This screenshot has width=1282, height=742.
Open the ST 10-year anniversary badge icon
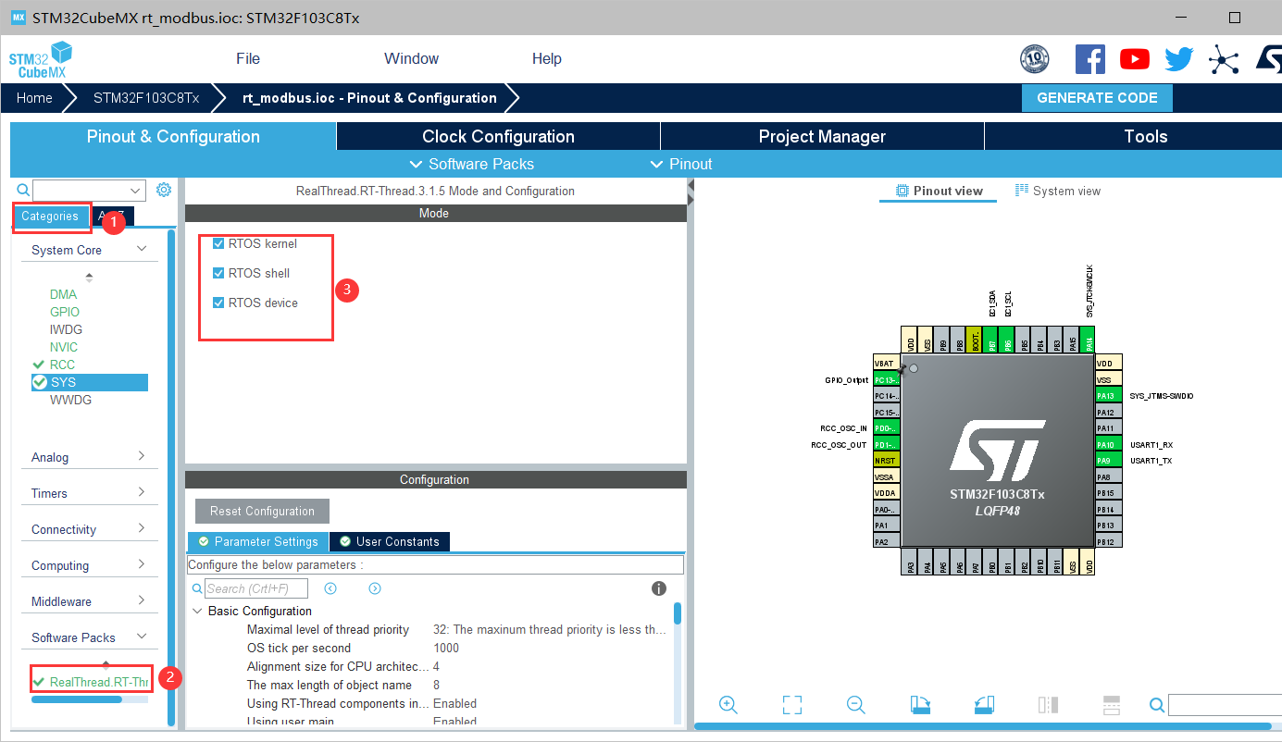click(1035, 59)
